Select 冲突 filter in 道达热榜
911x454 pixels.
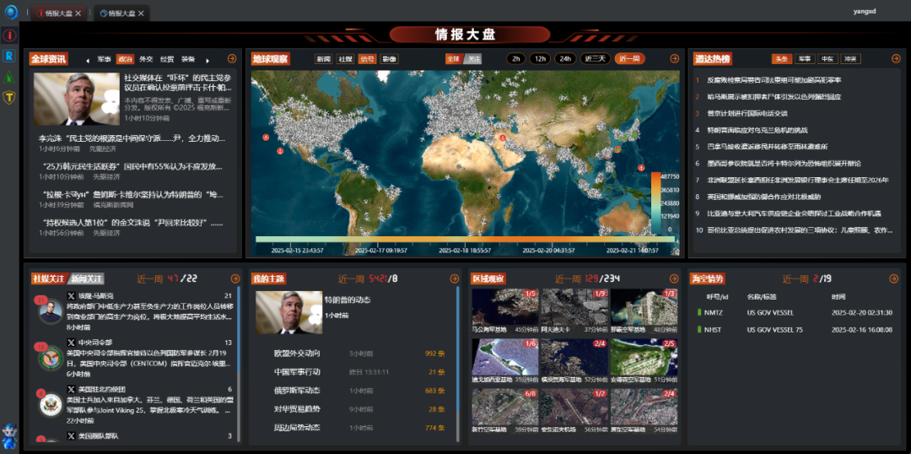tap(851, 59)
